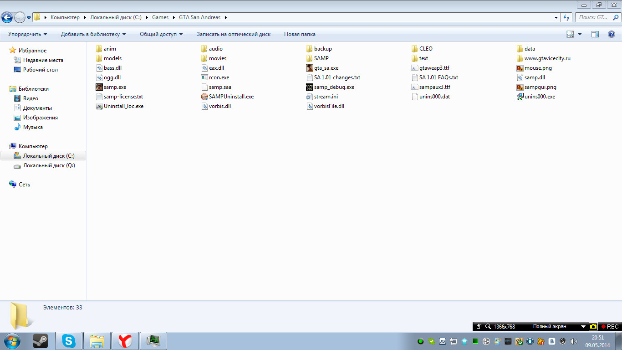The width and height of the screenshot is (622, 350).
Task: Click the Back navigation arrow
Action: 7,18
